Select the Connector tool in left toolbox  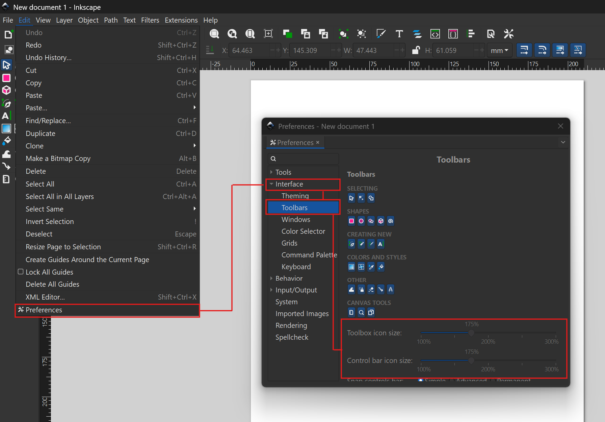coord(6,166)
